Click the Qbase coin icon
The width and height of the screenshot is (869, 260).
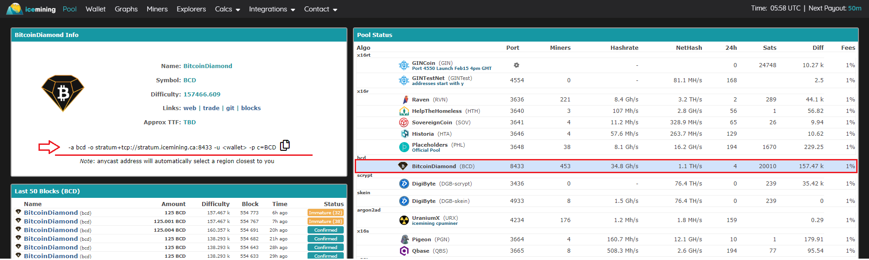(x=404, y=251)
